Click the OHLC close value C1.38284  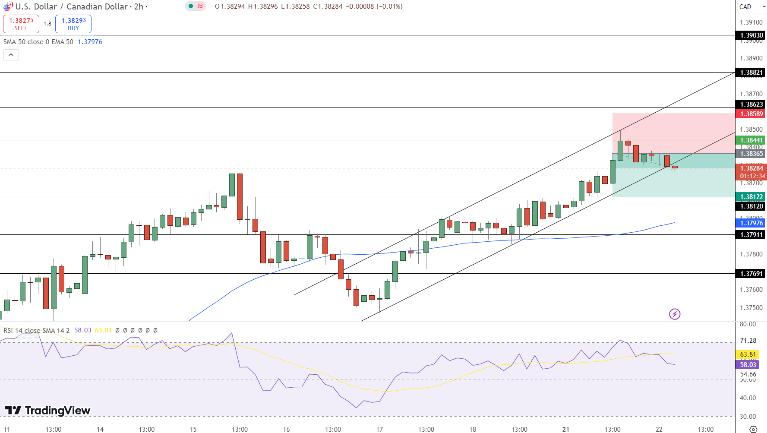coord(328,6)
